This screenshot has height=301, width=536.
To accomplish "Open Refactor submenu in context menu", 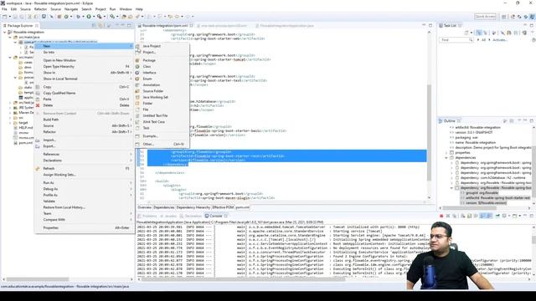I will (49, 132).
